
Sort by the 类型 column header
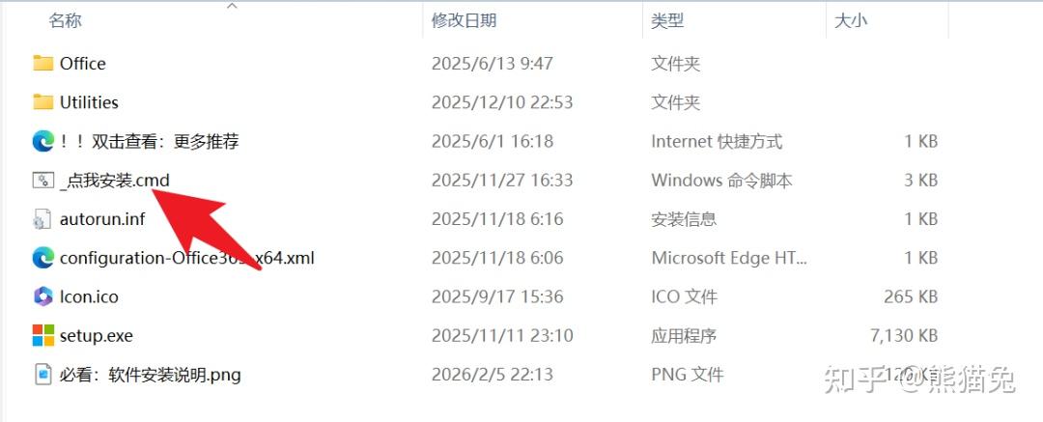667,20
